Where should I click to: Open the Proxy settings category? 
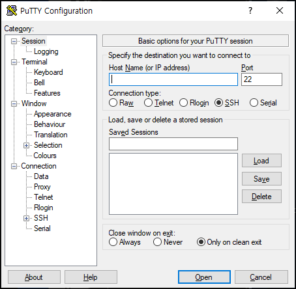(x=42, y=187)
